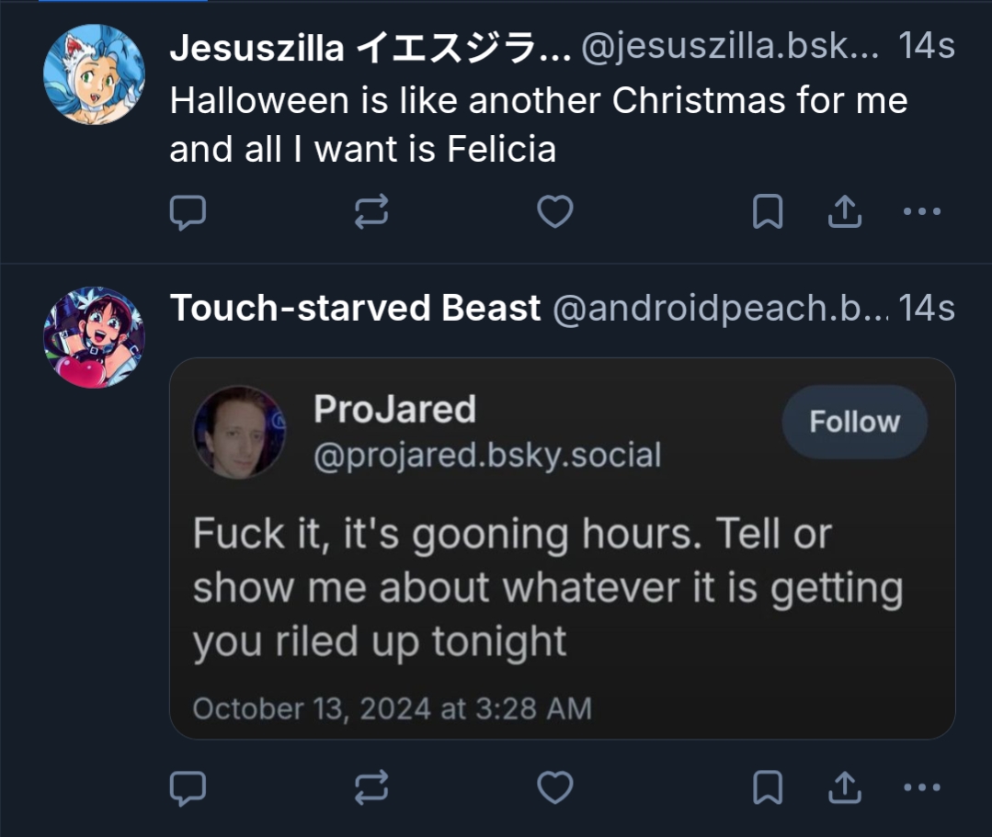This screenshot has width=992, height=837.
Task: Repost Touch-starved Beast's quote post
Action: (371, 787)
